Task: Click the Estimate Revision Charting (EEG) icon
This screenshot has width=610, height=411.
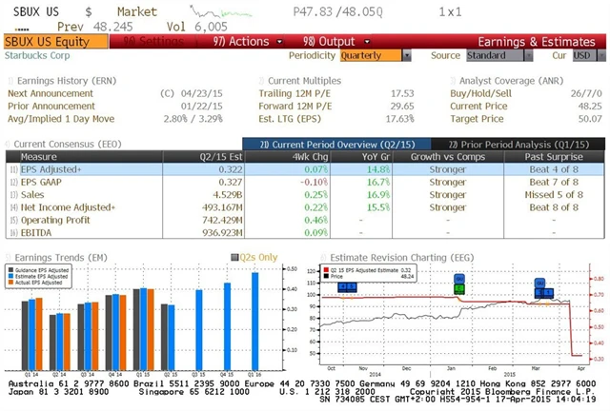Action: point(323,256)
